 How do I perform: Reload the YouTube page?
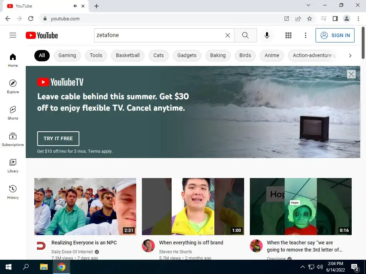tap(31, 19)
